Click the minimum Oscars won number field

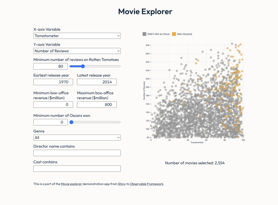[x=50, y=122]
